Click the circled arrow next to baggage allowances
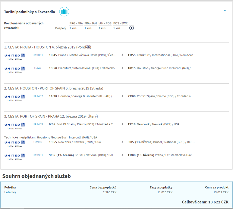Viewport: 233px width, 209px height. tap(131, 28)
